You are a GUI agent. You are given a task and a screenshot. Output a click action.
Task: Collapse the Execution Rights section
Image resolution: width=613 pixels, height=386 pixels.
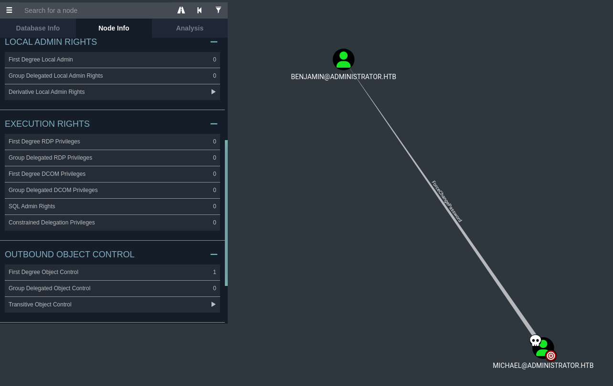click(x=214, y=124)
